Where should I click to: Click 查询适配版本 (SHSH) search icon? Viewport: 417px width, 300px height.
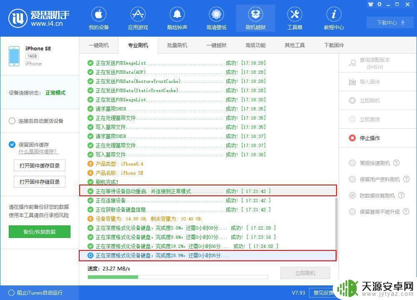pos(352,63)
